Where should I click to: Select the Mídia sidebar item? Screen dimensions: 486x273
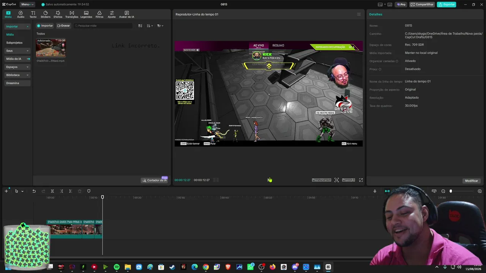10,35
